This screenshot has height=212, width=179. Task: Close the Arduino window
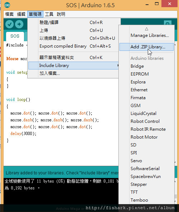(x=170, y=4)
